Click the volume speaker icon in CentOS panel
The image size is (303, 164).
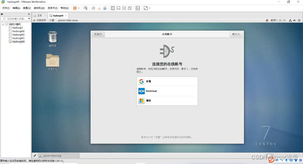pos(295,20)
